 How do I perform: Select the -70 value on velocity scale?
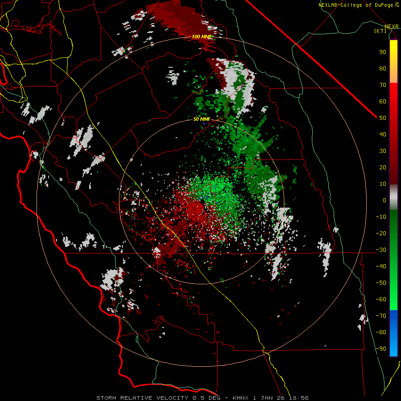tap(381, 315)
